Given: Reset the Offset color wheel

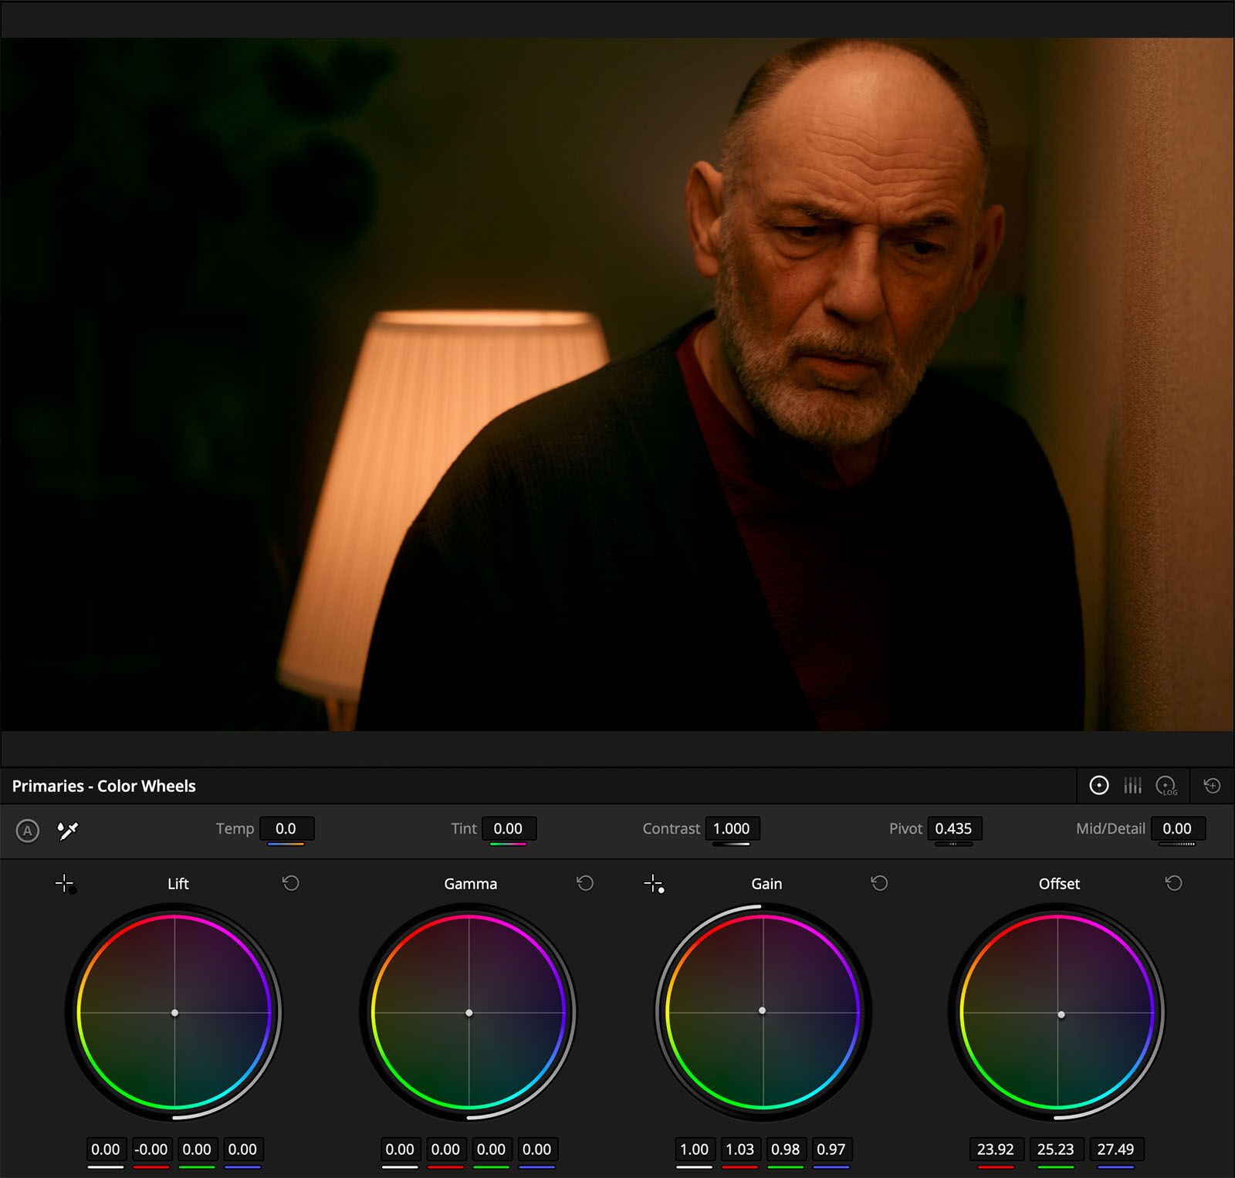Looking at the screenshot, I should pyautogui.click(x=1173, y=883).
